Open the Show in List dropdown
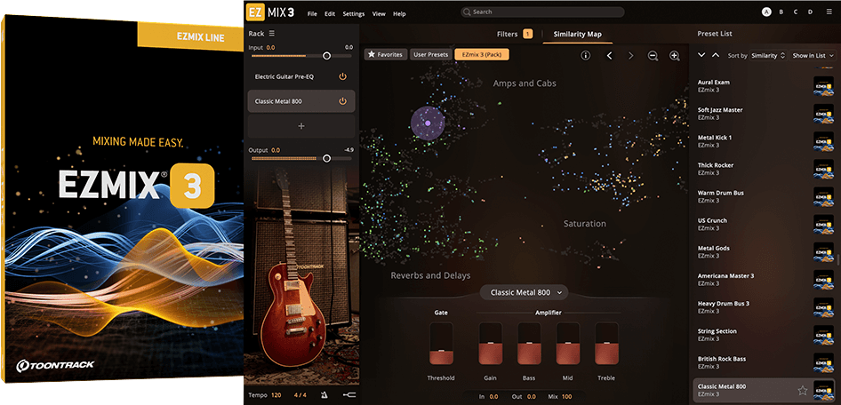 (x=813, y=55)
